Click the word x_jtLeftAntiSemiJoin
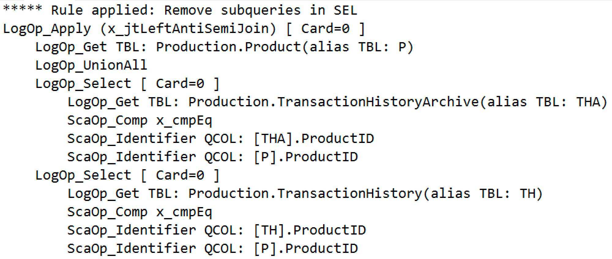Screen dimensions: 612x259 (x=188, y=29)
